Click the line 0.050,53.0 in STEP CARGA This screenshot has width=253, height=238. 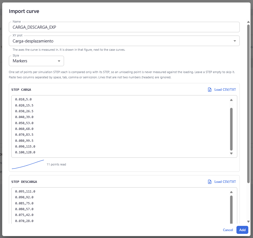[x=24, y=123]
